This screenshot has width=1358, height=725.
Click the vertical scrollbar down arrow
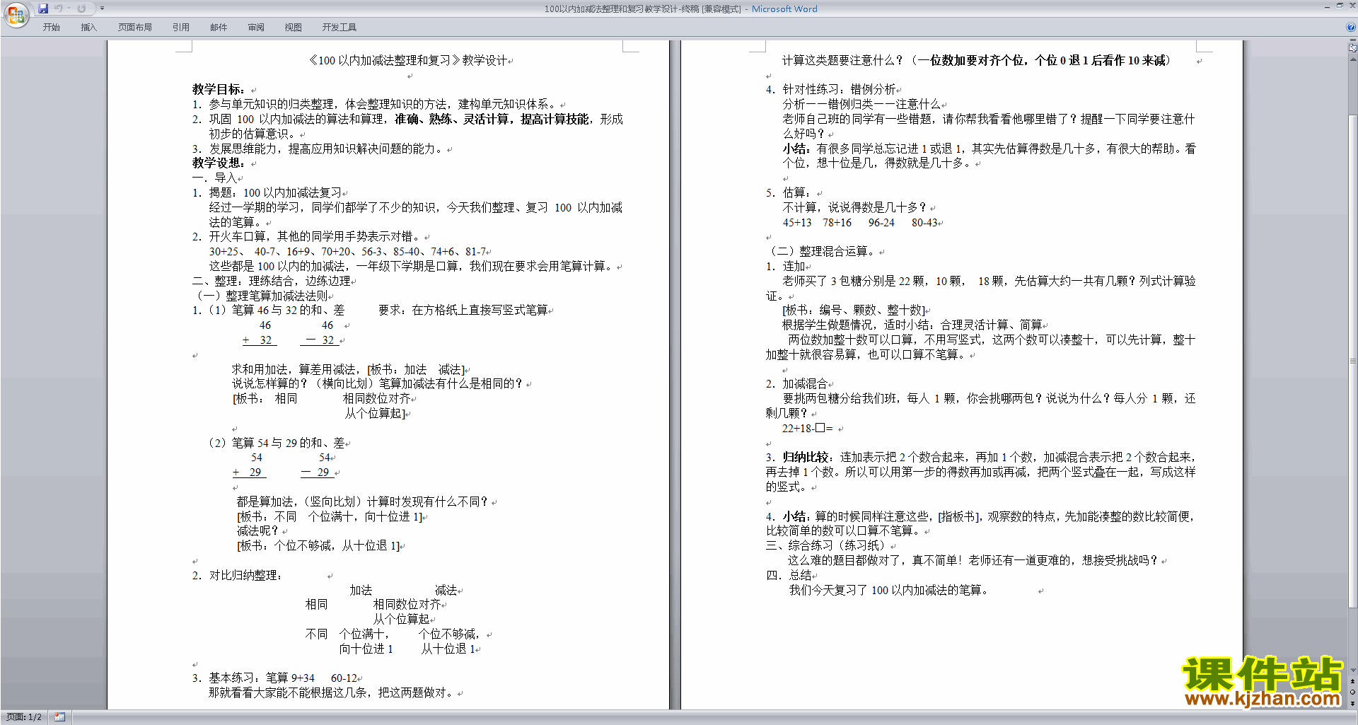[1352, 671]
